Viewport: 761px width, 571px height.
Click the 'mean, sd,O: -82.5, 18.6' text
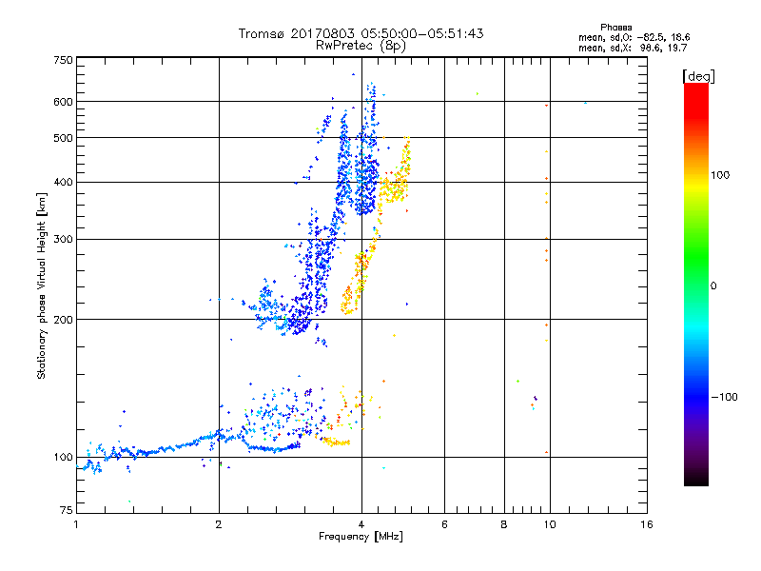tap(634, 37)
